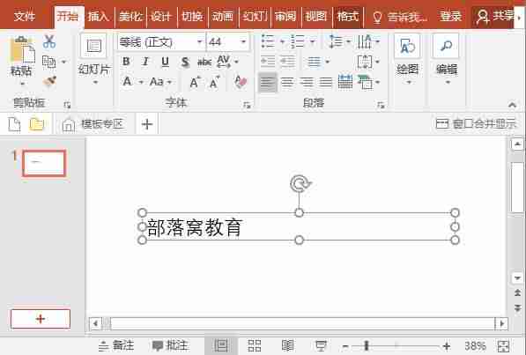Click merged window display (窗口合并显示) button
Screen dimensions: 526x355
476,124
